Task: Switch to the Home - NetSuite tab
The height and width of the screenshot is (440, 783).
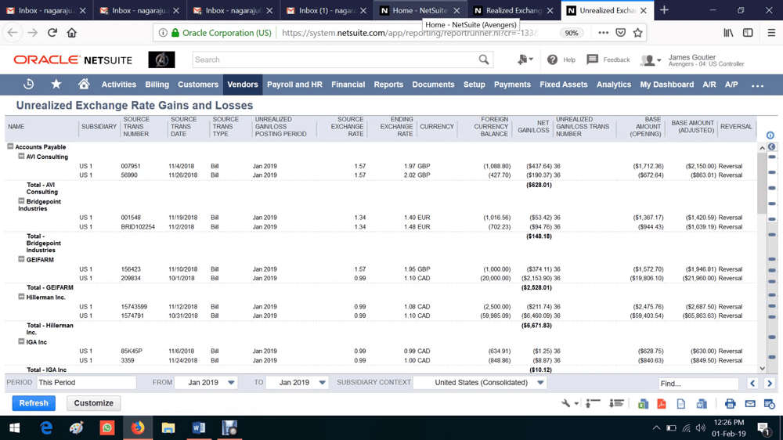Action: [420, 10]
